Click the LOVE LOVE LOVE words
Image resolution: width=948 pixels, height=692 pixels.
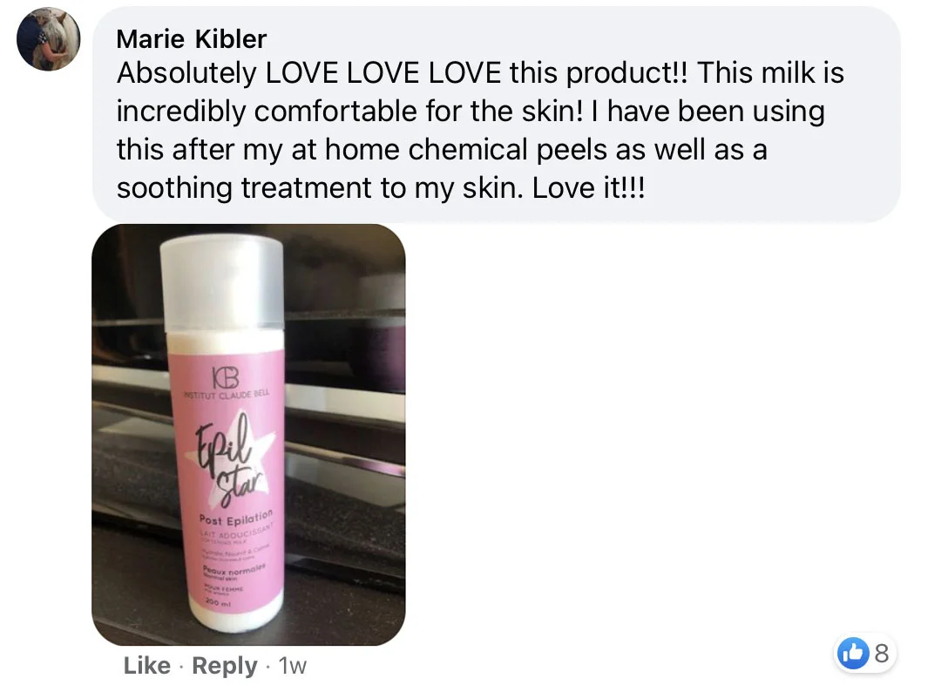(383, 73)
